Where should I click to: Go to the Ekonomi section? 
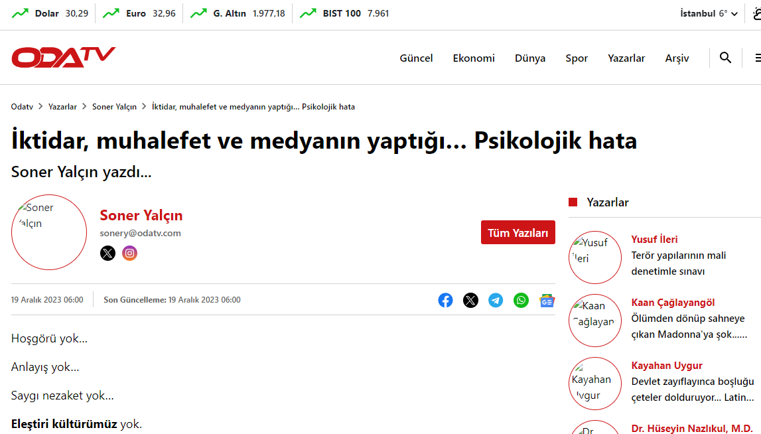(474, 58)
